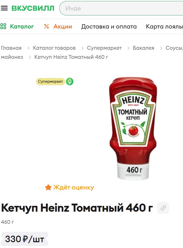Go to Каталог товаров breadcrumb

click(x=54, y=48)
